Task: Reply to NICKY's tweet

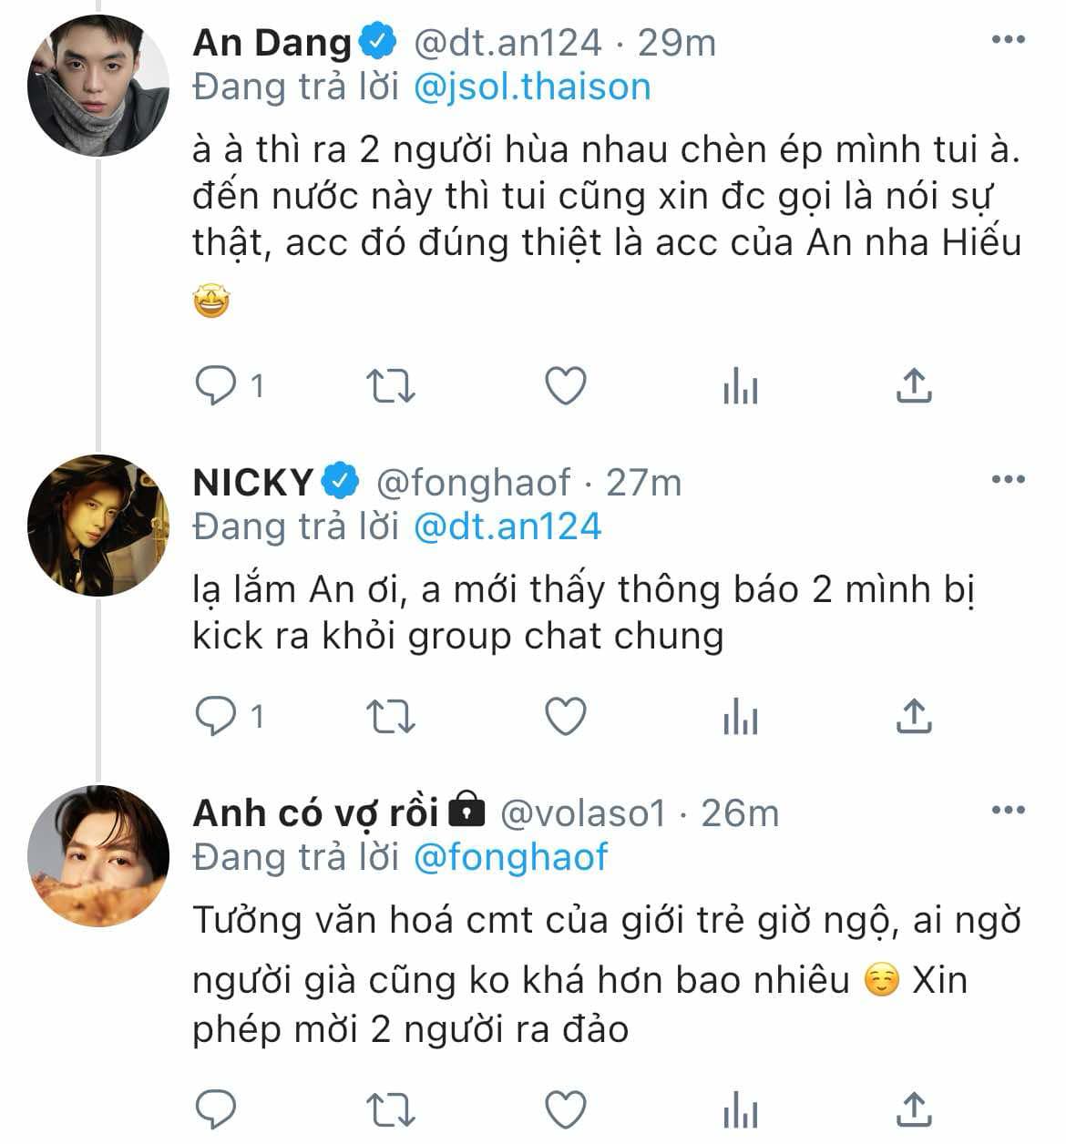Action: (x=230, y=718)
